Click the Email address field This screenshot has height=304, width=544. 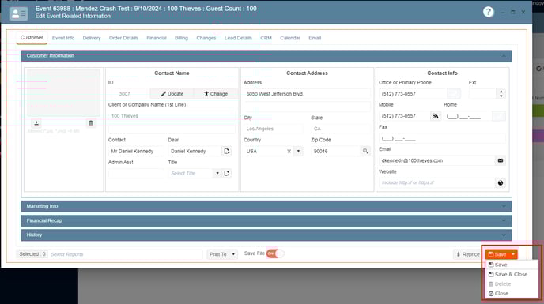[436, 160]
